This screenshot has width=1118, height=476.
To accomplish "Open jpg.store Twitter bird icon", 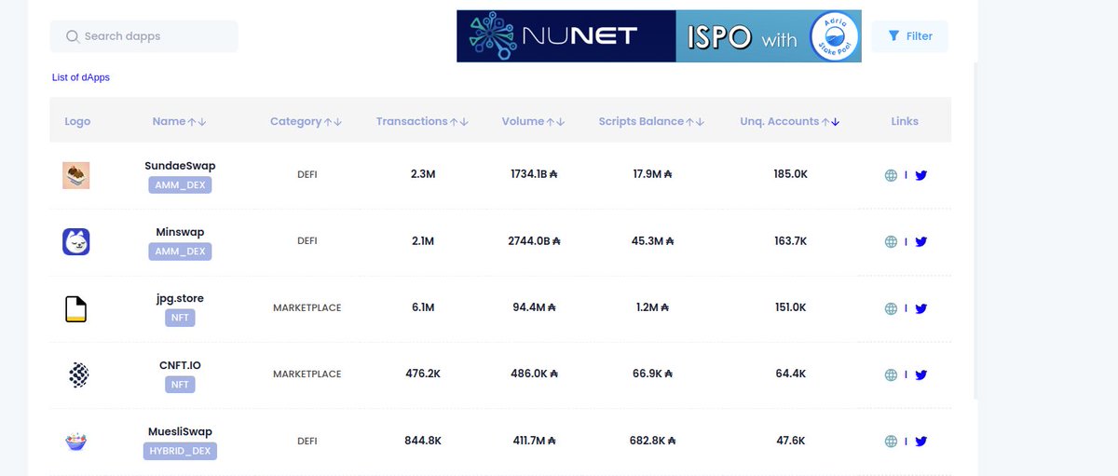I will [921, 308].
